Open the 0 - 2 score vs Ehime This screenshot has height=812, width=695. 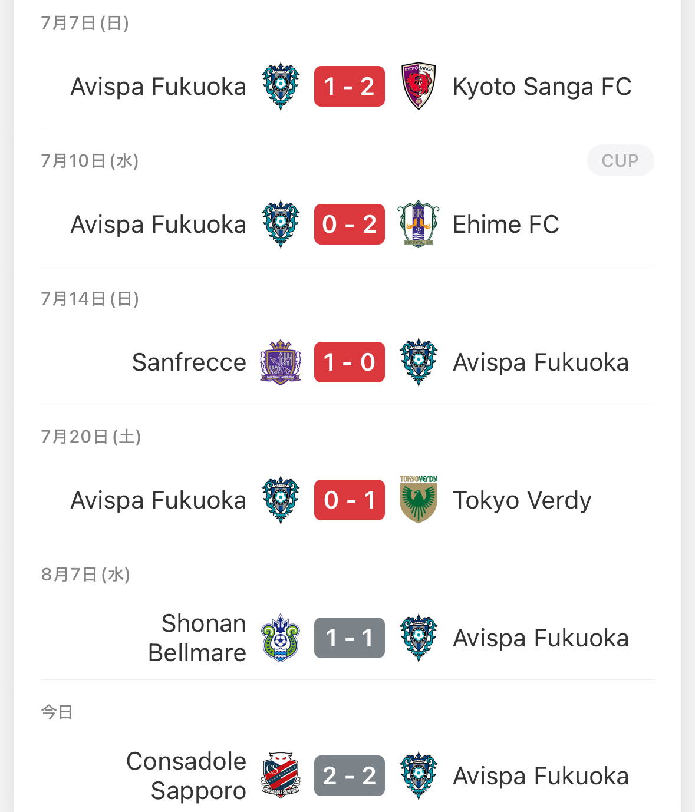350,225
